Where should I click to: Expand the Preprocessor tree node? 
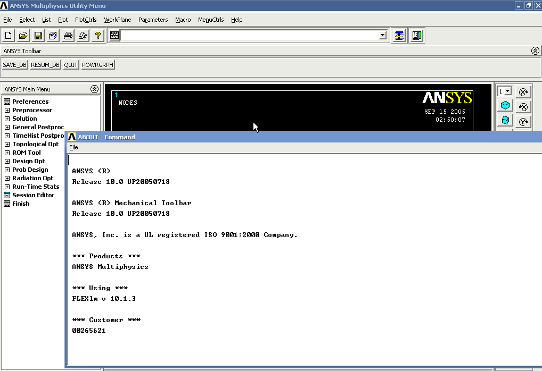point(7,110)
